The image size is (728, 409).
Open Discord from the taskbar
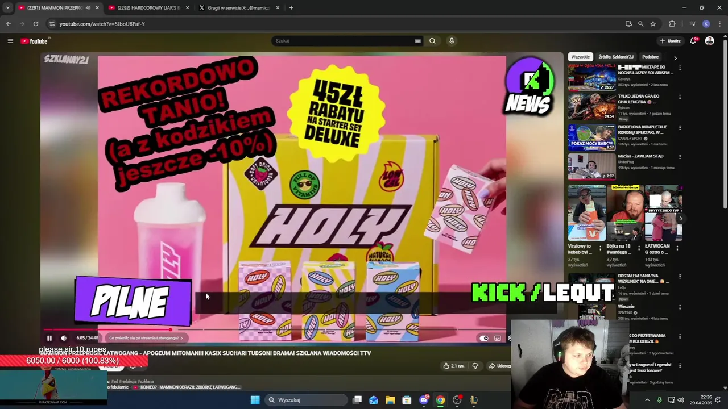point(424,400)
